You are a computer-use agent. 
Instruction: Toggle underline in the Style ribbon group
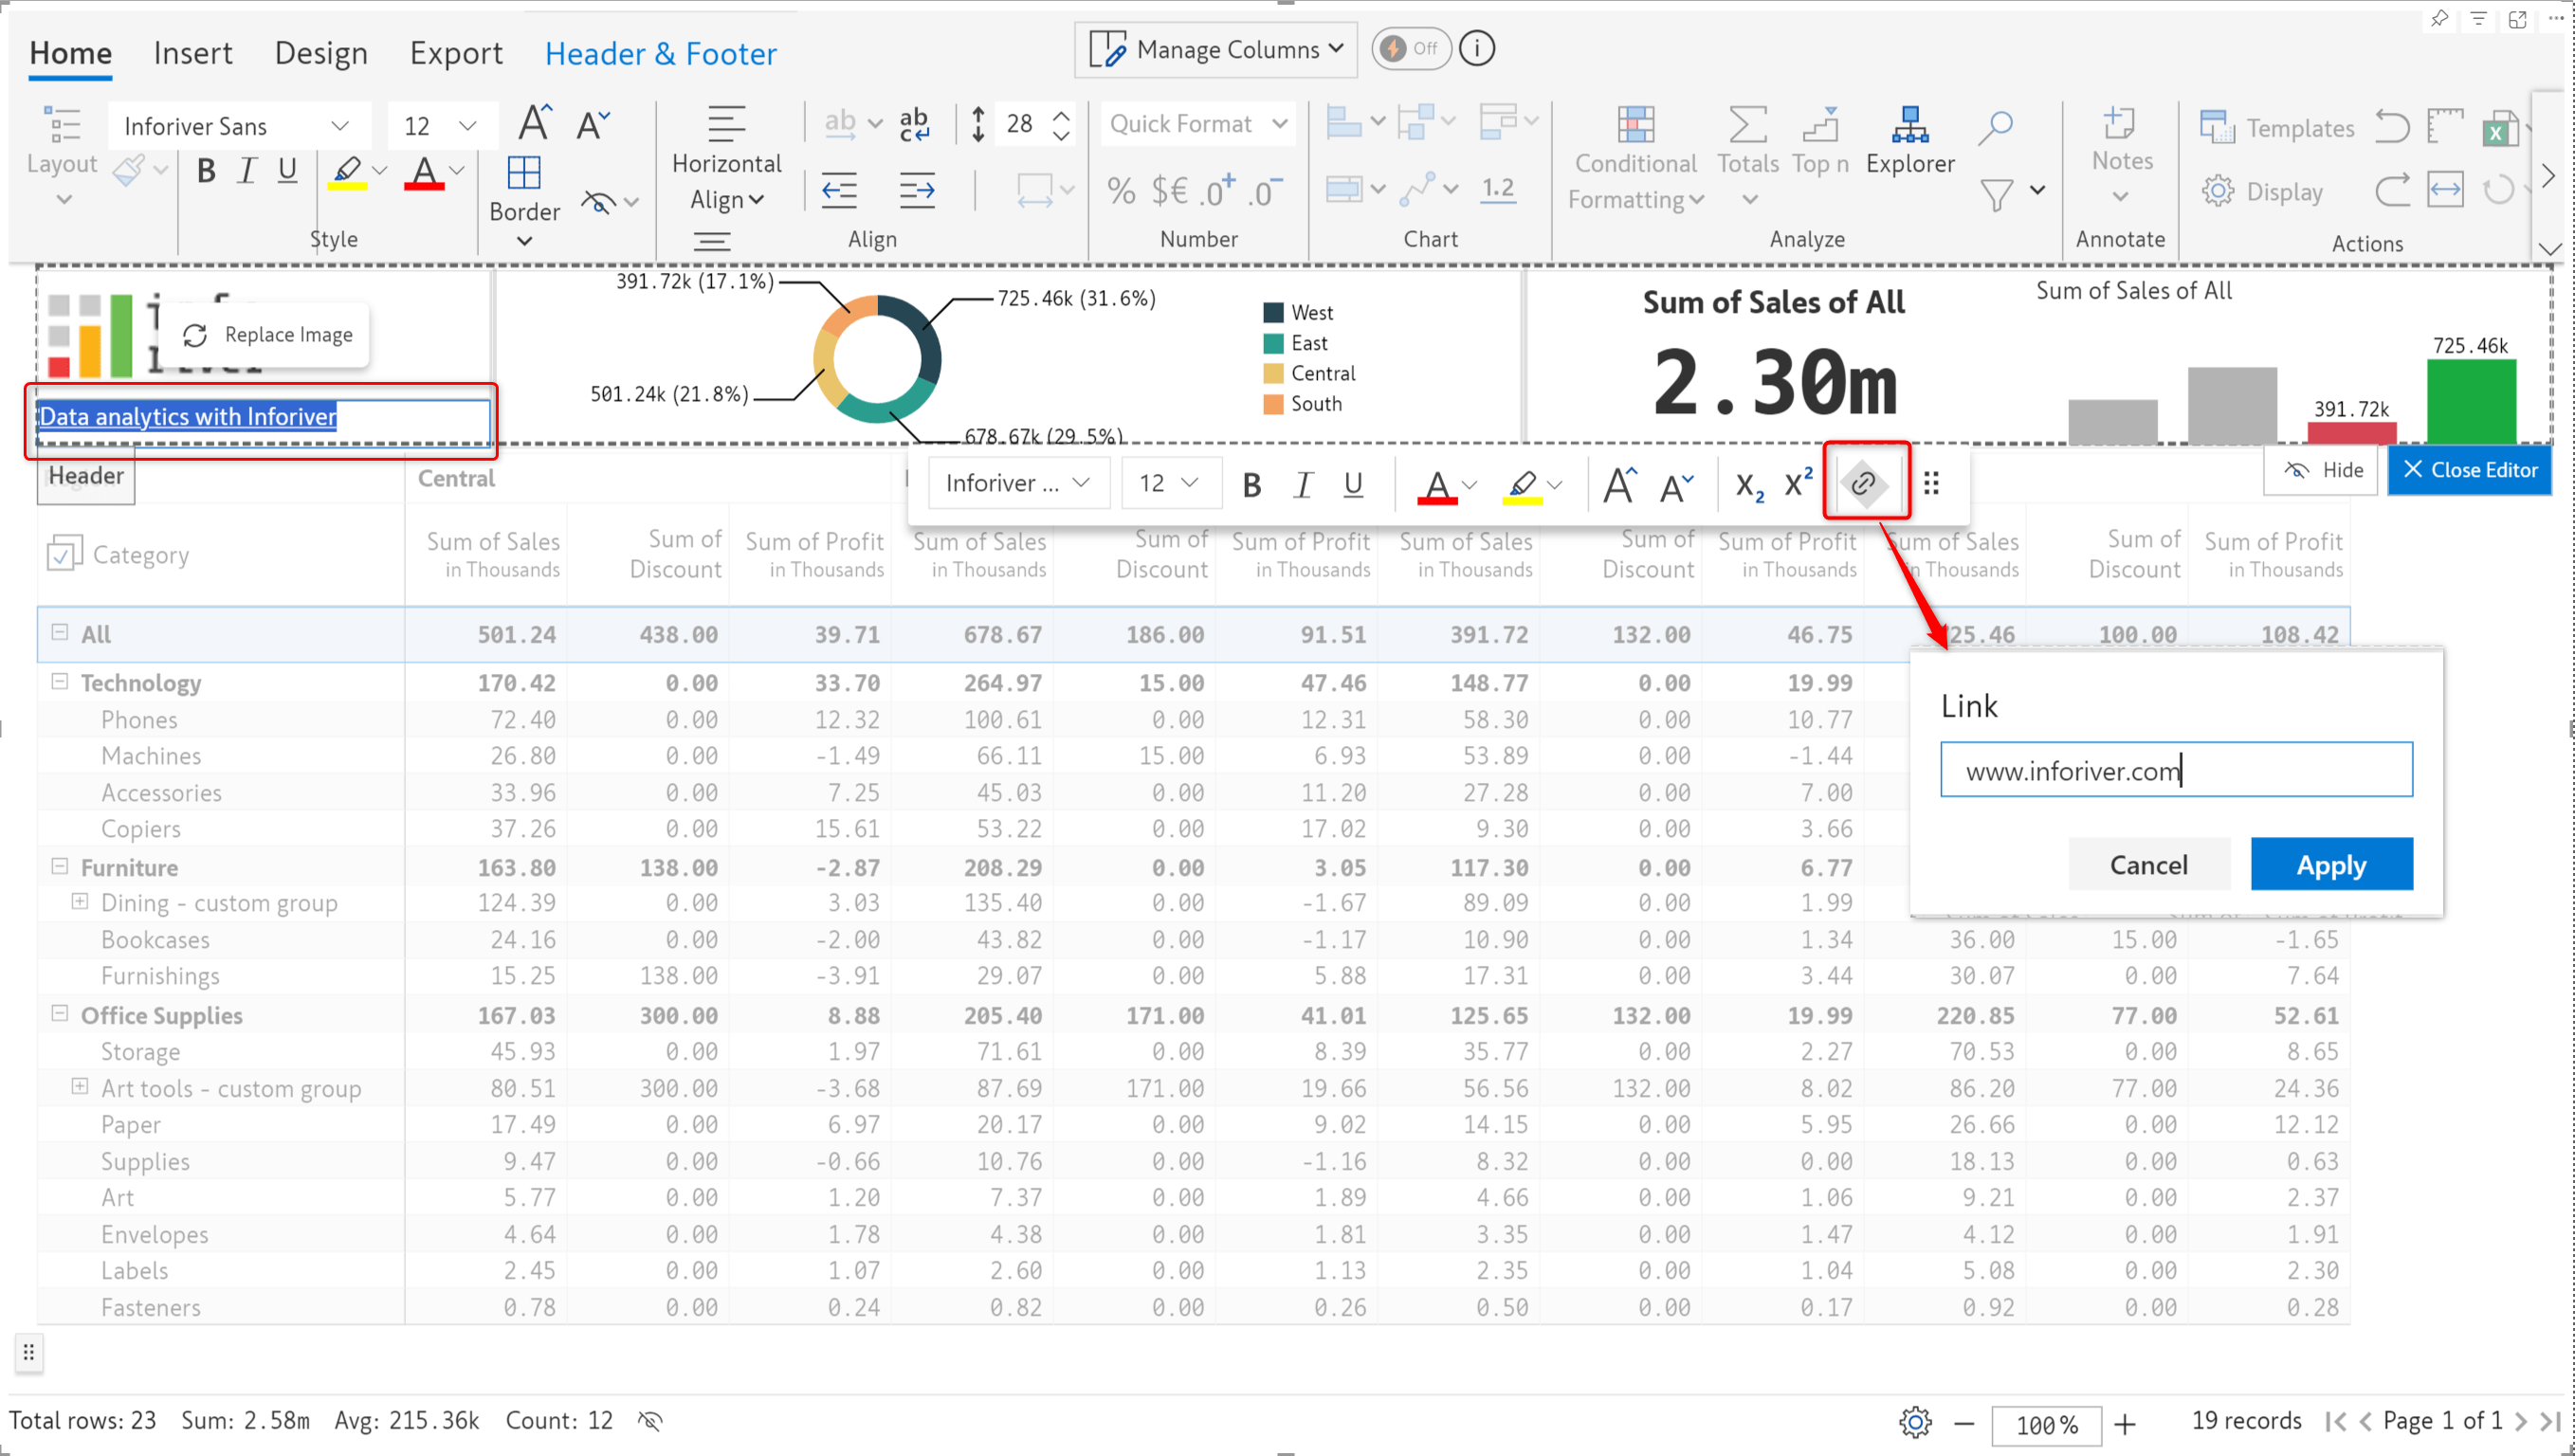click(x=287, y=171)
